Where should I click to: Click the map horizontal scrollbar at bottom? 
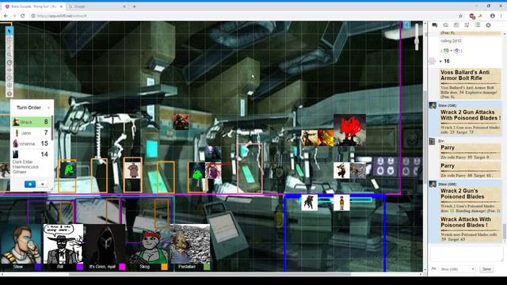(x=209, y=275)
